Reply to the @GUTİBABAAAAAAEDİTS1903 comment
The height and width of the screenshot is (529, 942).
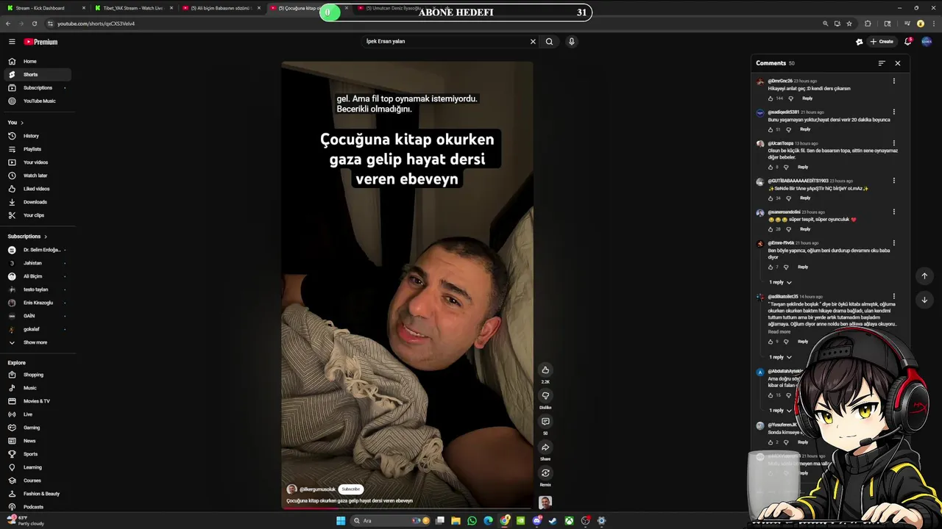[x=805, y=198]
